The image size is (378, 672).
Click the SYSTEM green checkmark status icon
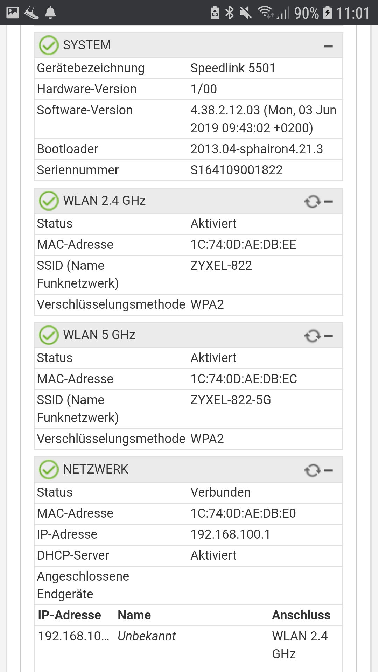49,45
